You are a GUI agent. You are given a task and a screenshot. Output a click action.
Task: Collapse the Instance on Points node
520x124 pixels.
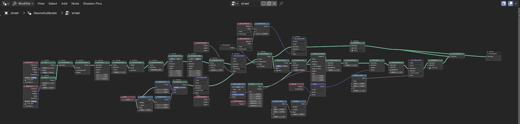[x=312, y=54]
